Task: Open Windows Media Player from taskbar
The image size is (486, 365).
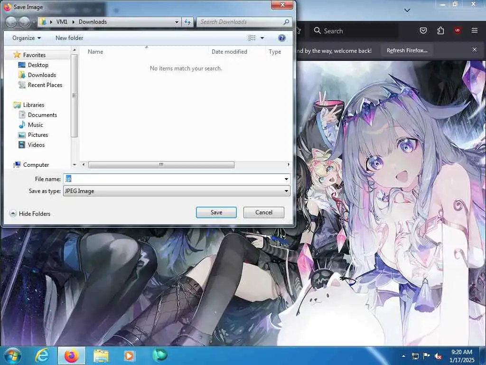Action: pyautogui.click(x=129, y=355)
